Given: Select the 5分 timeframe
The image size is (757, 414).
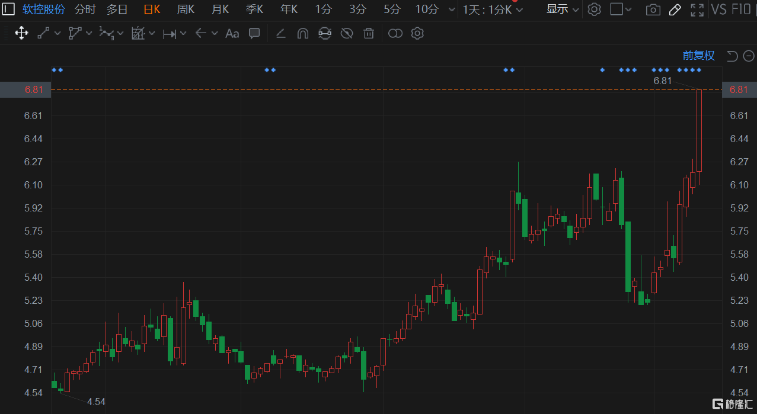Looking at the screenshot, I should (x=392, y=9).
